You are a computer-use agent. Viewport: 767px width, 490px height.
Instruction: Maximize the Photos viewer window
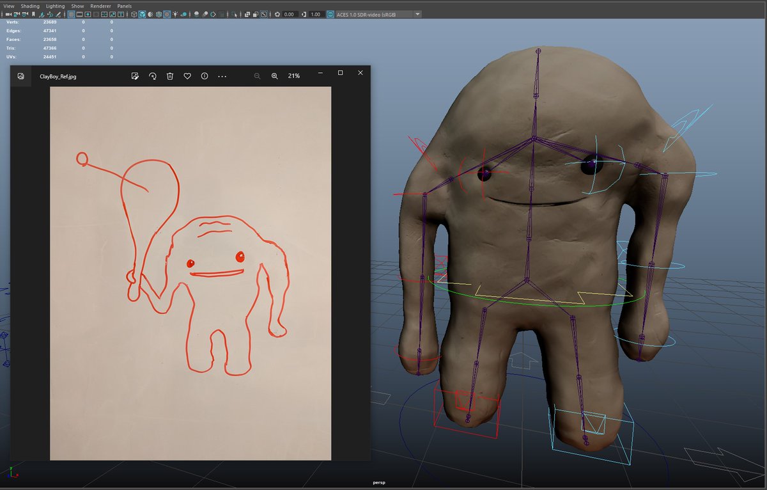click(x=340, y=73)
